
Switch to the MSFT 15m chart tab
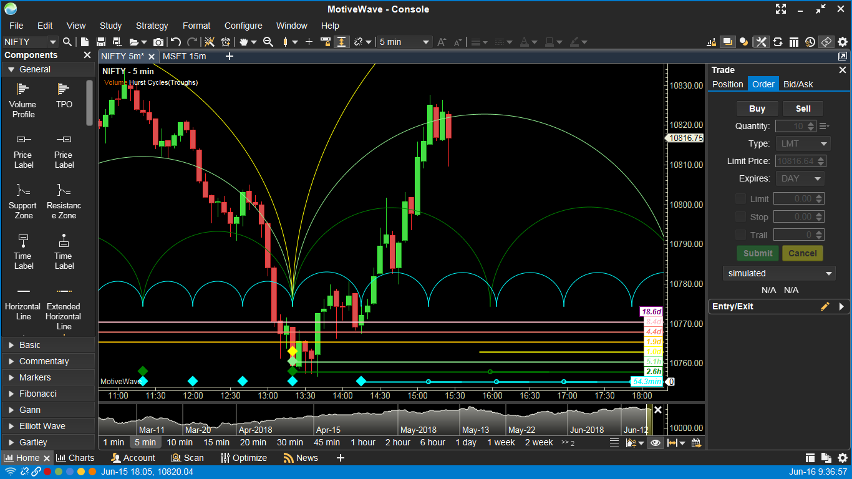point(184,56)
